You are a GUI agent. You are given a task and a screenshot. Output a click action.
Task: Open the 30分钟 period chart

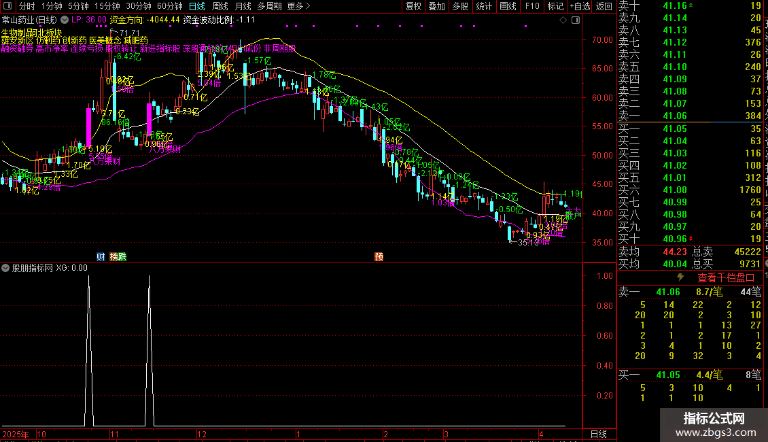[139, 6]
